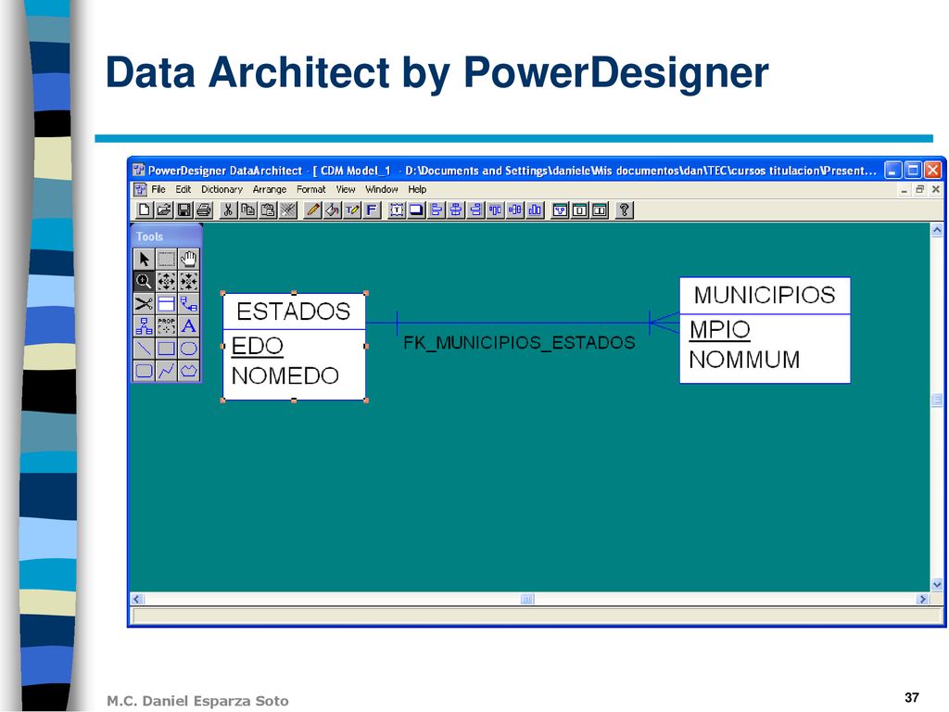The image size is (949, 712).
Task: Click the text frame toolbar icon
Action: (397, 210)
